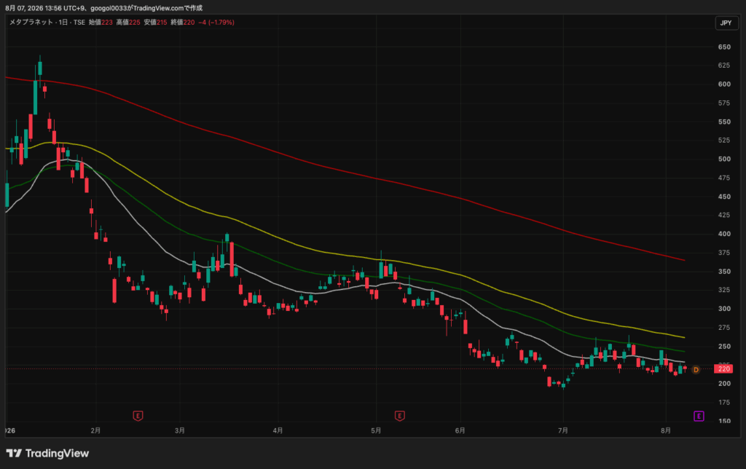Image resolution: width=746 pixels, height=469 pixels.
Task: Click the 200 price axis label
Action: coord(724,383)
